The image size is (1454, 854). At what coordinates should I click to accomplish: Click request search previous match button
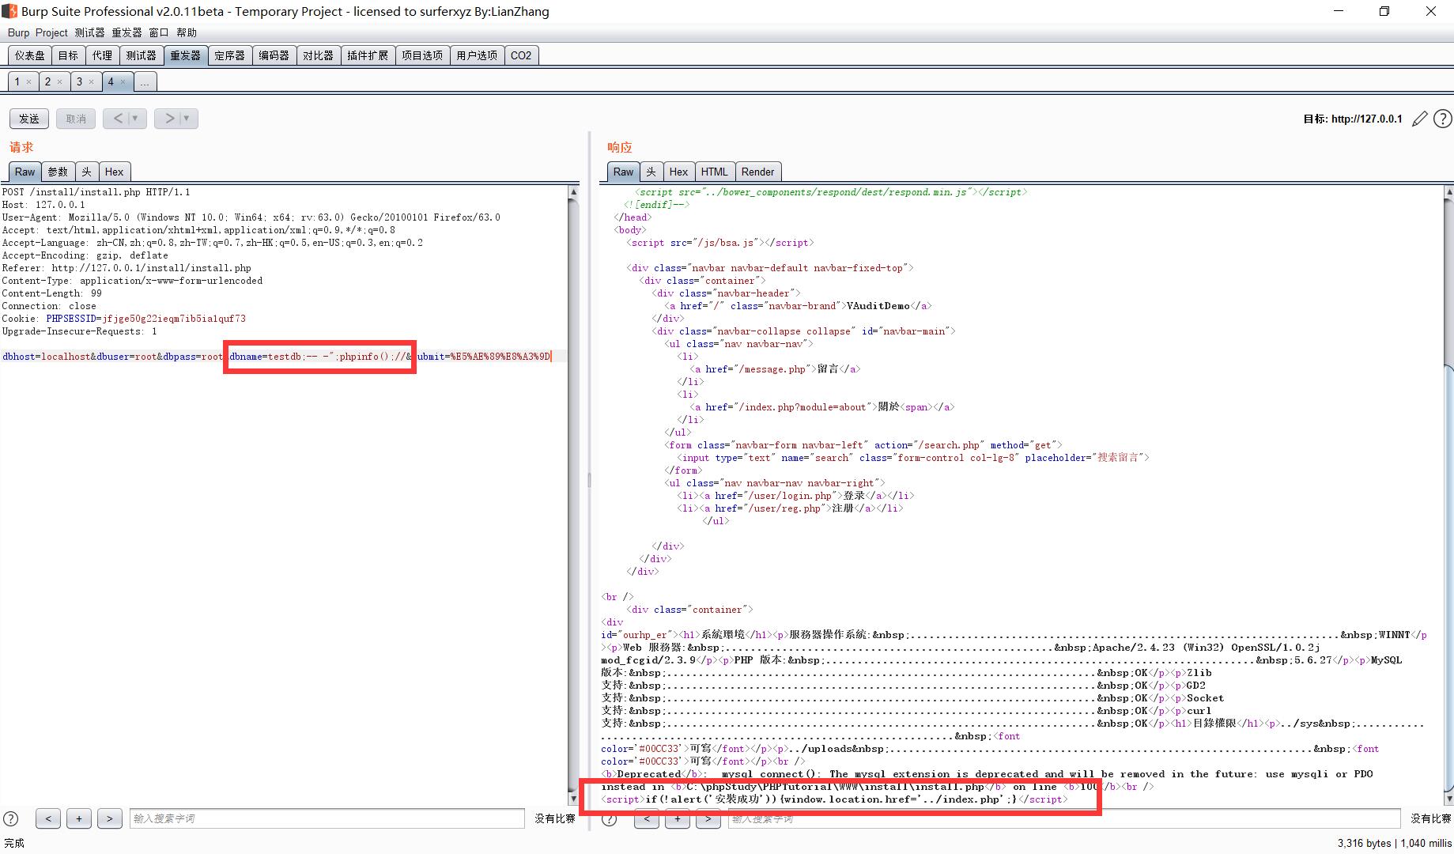pos(48,819)
